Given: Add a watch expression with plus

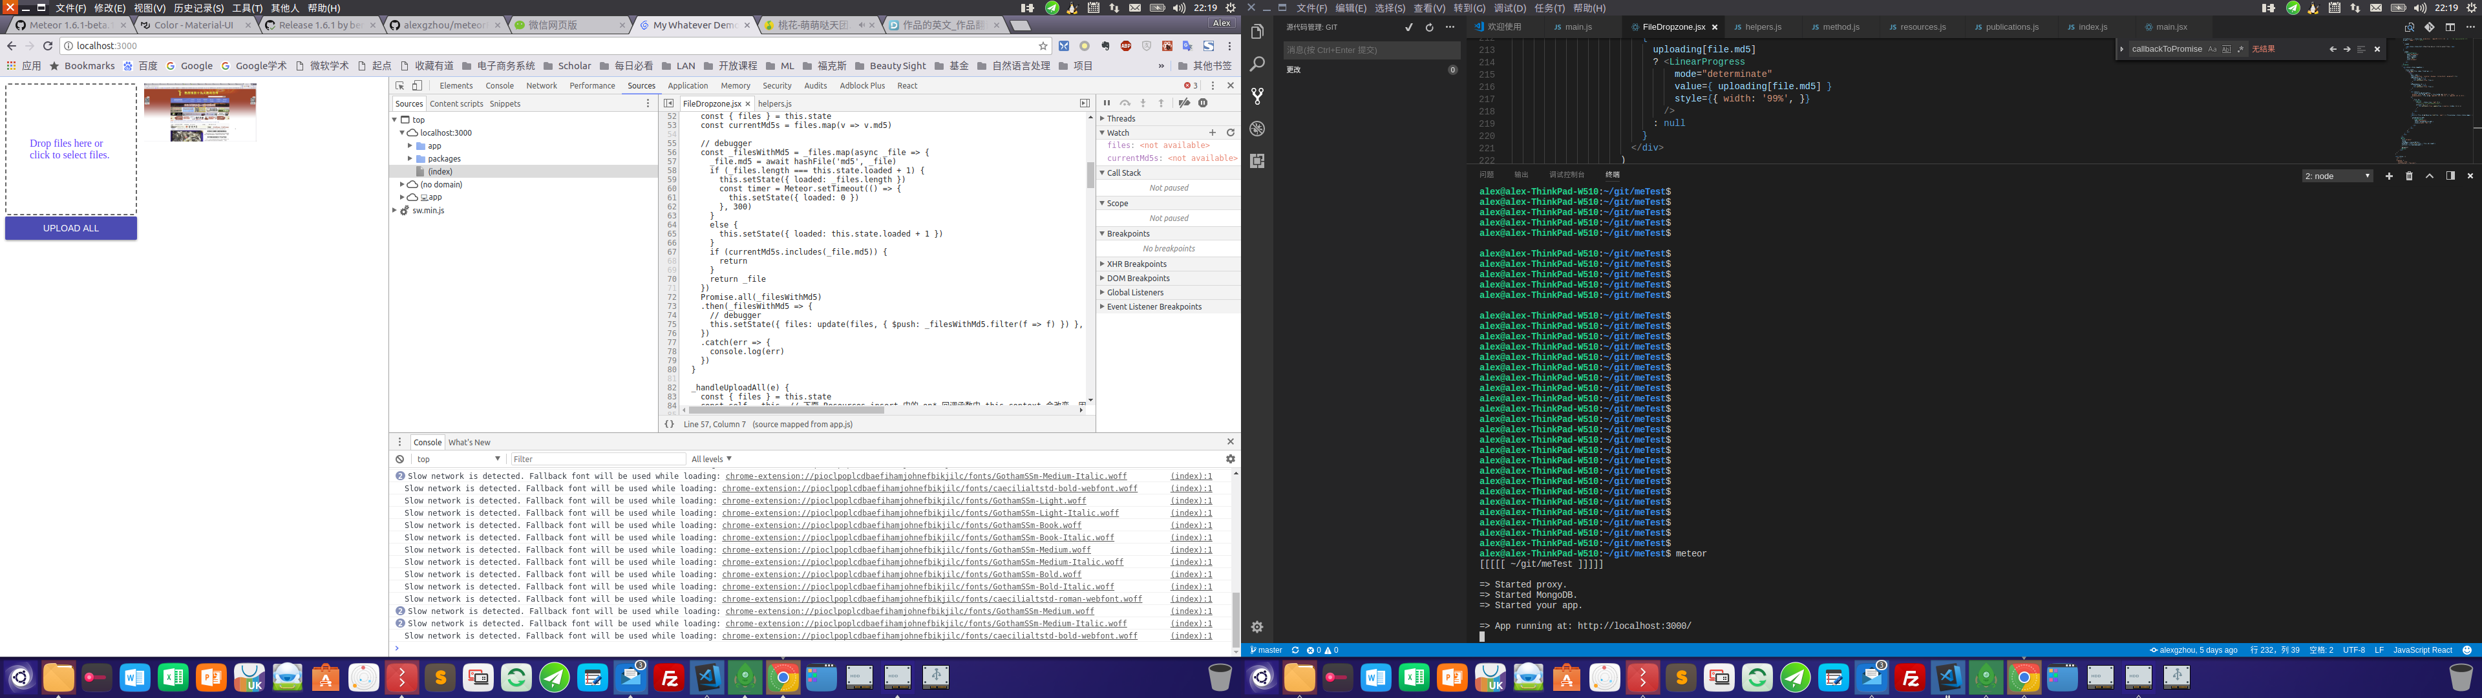Looking at the screenshot, I should pyautogui.click(x=1212, y=133).
